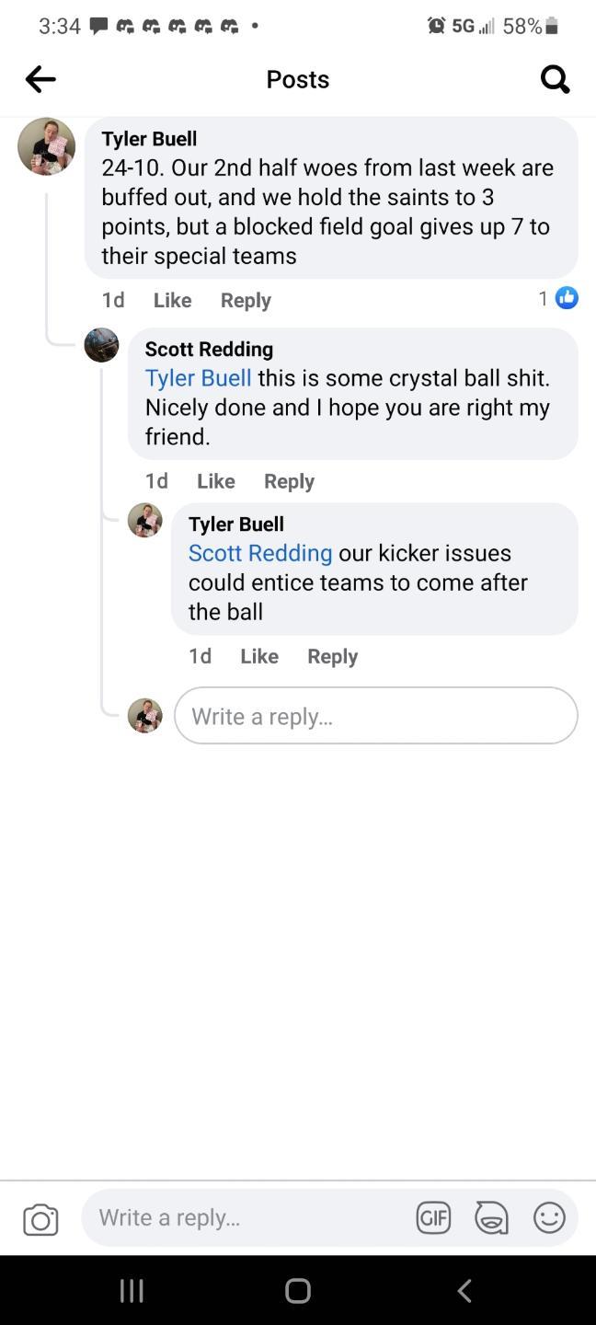Reply to Scott Redding's comment
Image resolution: width=596 pixels, height=1325 pixels.
click(289, 481)
